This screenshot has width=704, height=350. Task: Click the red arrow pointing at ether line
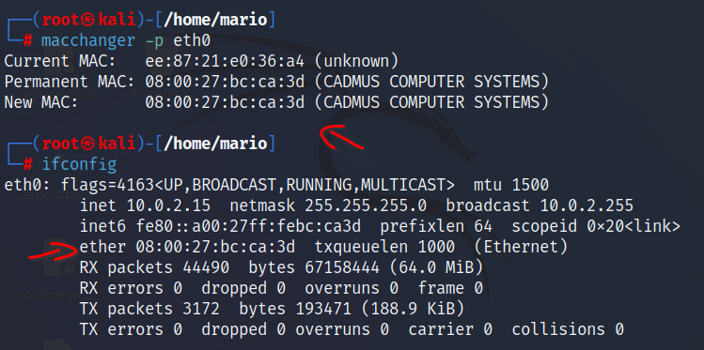click(53, 251)
